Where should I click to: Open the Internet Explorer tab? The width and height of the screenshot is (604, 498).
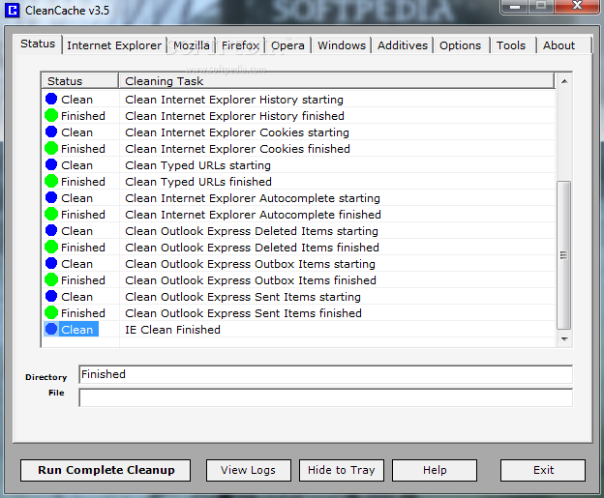coord(114,45)
